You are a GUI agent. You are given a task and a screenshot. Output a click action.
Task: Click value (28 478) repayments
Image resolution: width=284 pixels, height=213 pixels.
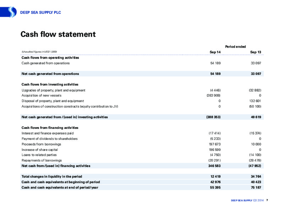[x=255, y=160]
